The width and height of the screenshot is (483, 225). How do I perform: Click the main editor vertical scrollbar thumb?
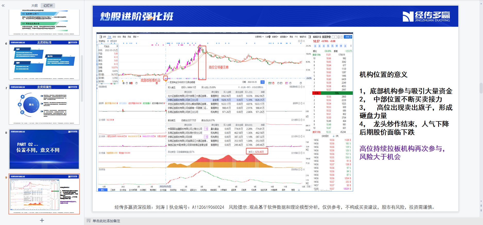(481, 88)
